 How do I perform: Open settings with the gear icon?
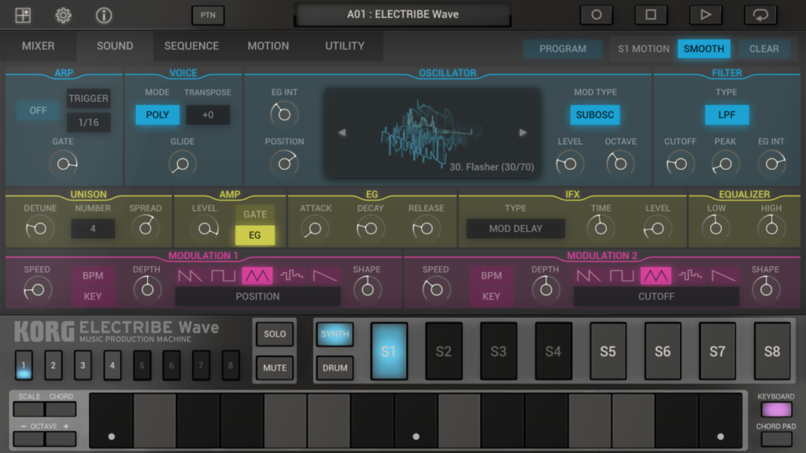coord(63,14)
